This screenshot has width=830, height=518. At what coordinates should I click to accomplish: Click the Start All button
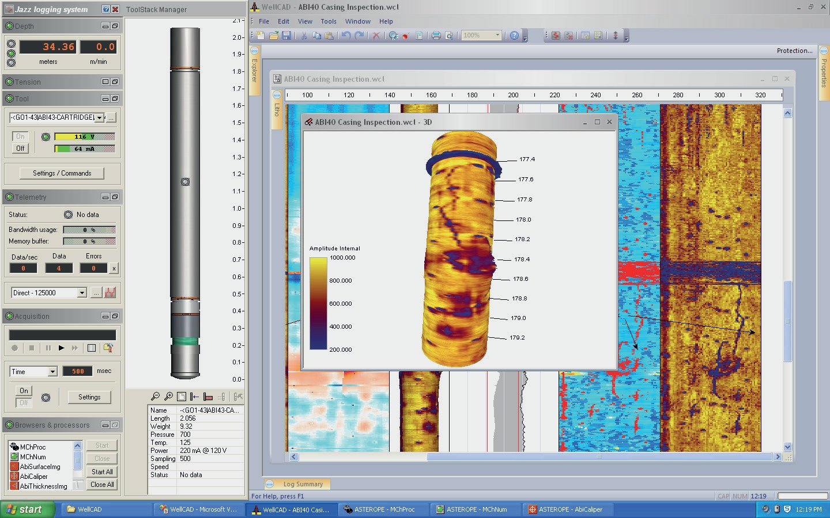pos(102,472)
